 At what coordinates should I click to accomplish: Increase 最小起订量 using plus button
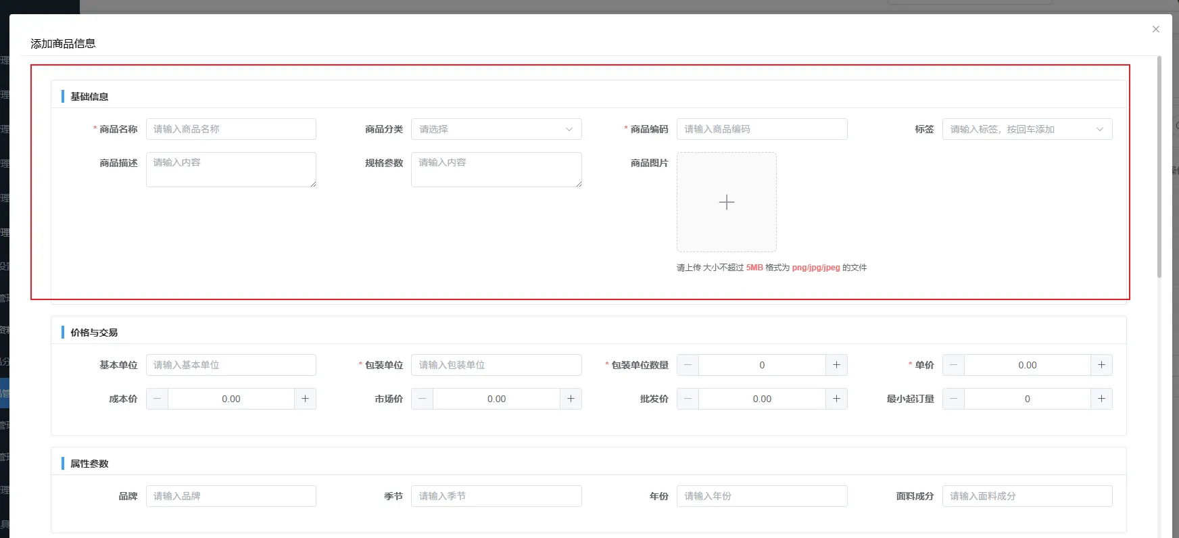tap(1101, 399)
